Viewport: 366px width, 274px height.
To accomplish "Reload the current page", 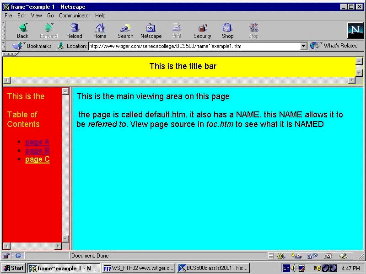I will (x=74, y=31).
